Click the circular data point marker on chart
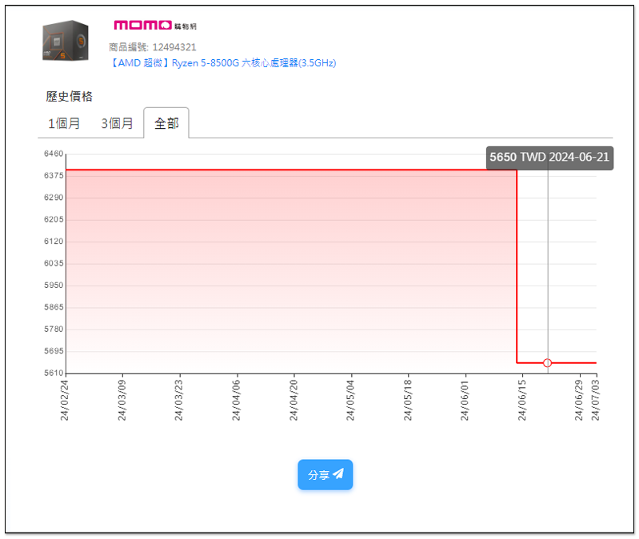Viewport: 639px width, 539px height. (547, 362)
